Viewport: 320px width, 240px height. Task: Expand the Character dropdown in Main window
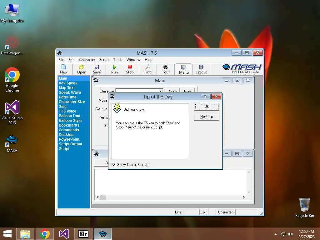click(x=161, y=91)
